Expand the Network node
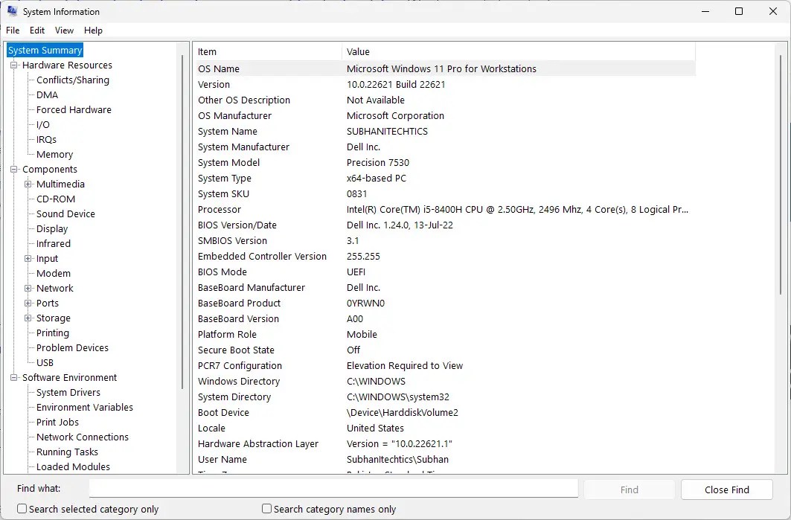The width and height of the screenshot is (791, 520). pyautogui.click(x=28, y=288)
